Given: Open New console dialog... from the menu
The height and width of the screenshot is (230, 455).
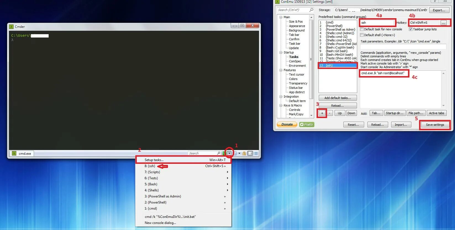Looking at the screenshot, I should (183, 223).
